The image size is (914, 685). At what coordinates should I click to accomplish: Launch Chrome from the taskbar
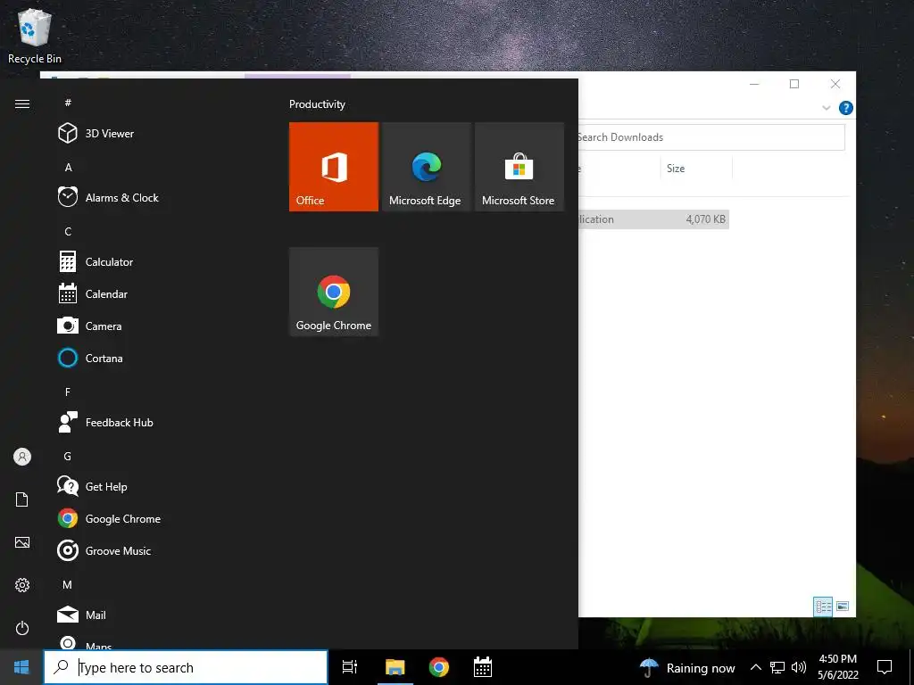(439, 667)
